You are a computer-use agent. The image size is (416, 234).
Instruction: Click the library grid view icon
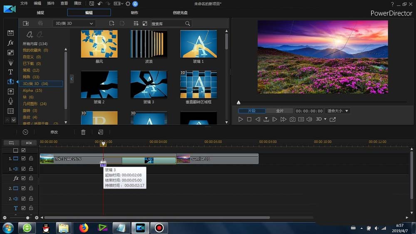[x=136, y=23]
